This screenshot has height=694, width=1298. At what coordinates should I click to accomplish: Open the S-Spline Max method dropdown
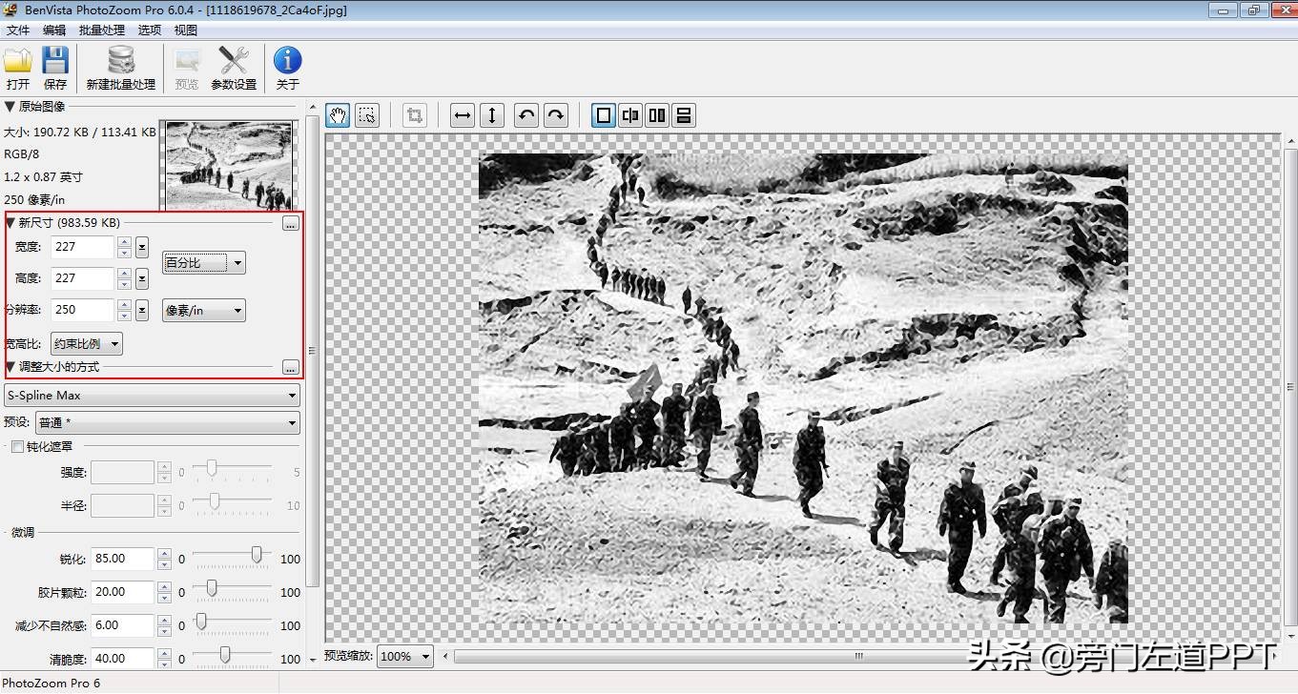152,395
